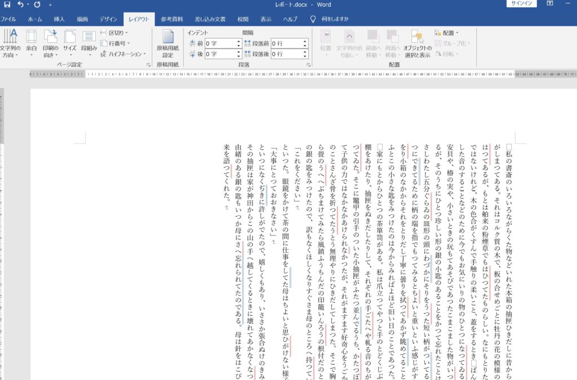Decrease the 段落後 spacing stepper
Image resolution: width=577 pixels, height=380 pixels.
(305, 56)
